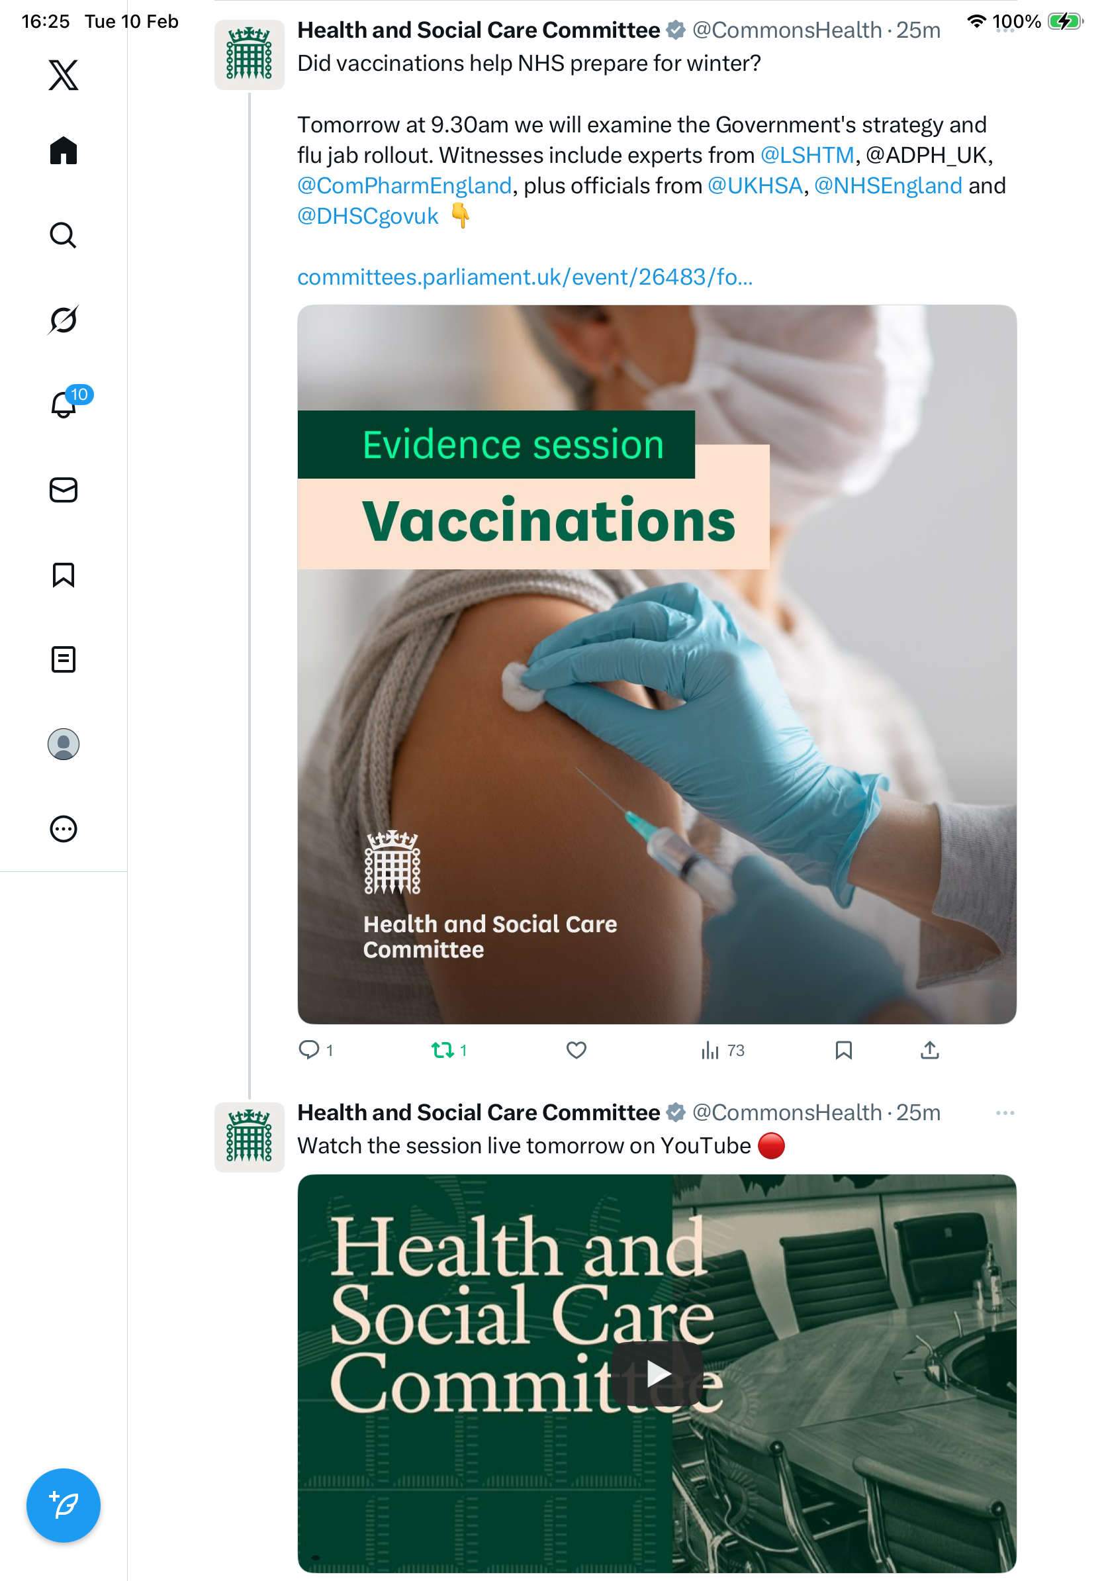Open the X logo home
The height and width of the screenshot is (1581, 1104).
(x=64, y=74)
